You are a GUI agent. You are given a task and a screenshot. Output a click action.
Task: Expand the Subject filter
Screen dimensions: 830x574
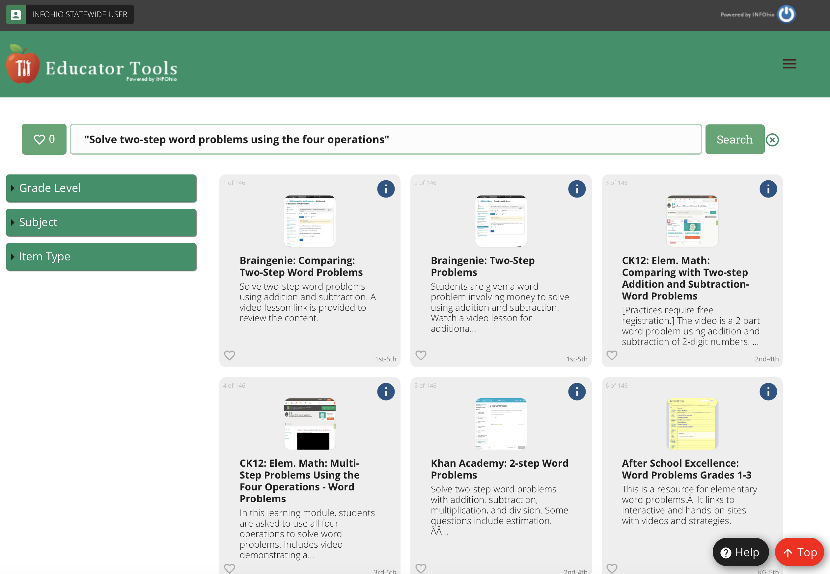tap(101, 222)
